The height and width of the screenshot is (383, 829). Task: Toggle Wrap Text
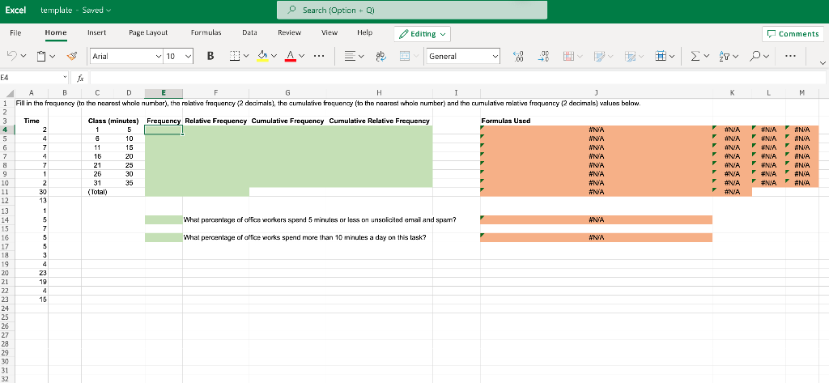(380, 56)
